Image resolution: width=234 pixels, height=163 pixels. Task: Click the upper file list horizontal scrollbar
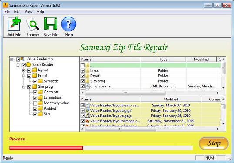pyautogui.click(x=150, y=93)
